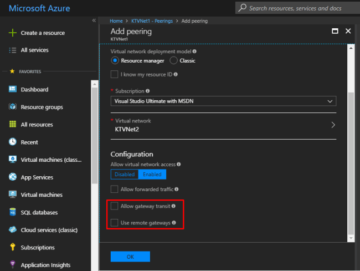Open the Subscription dropdown
This screenshot has height=271, width=360.
(x=223, y=101)
